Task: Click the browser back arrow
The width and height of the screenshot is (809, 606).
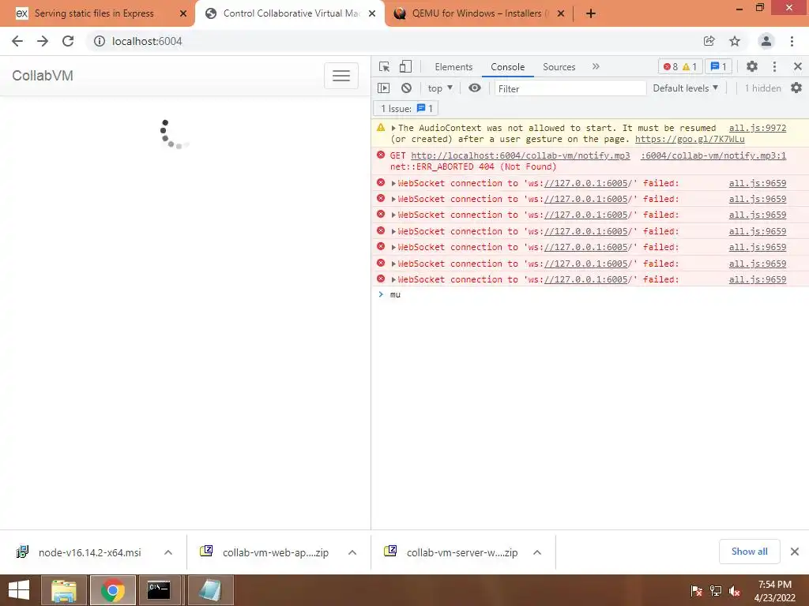Action: coord(17,41)
